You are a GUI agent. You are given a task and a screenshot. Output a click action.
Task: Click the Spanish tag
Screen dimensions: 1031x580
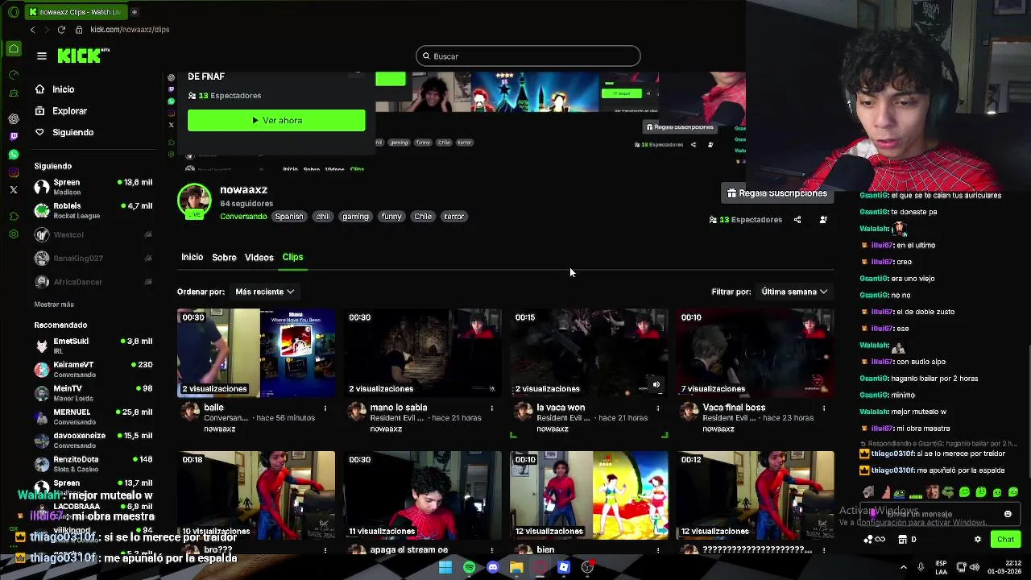click(288, 217)
